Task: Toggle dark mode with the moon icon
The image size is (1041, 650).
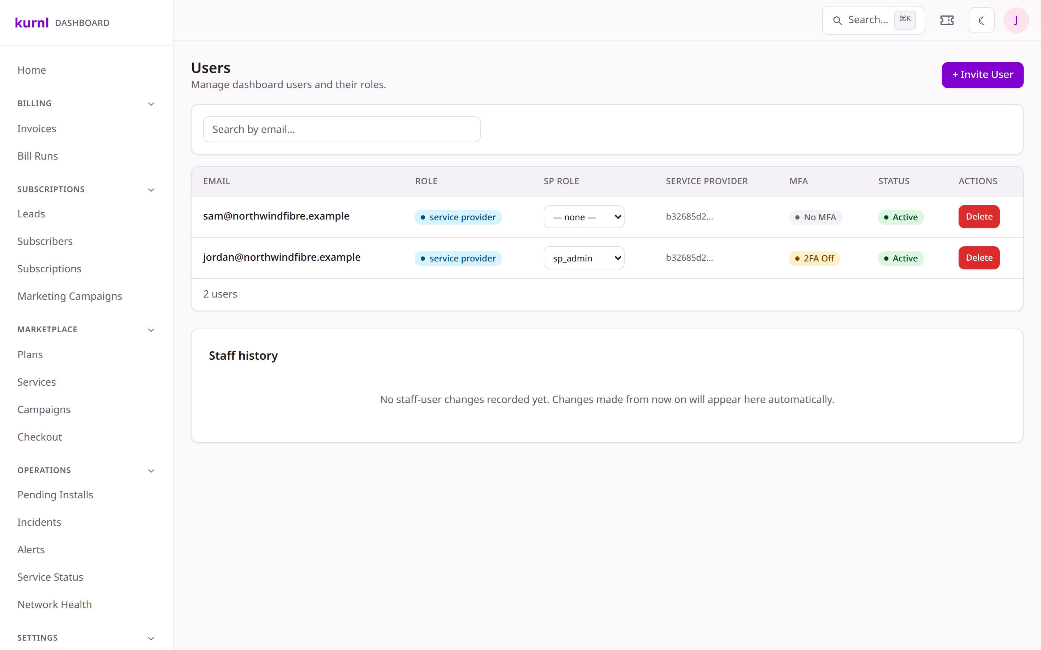Action: pos(982,20)
